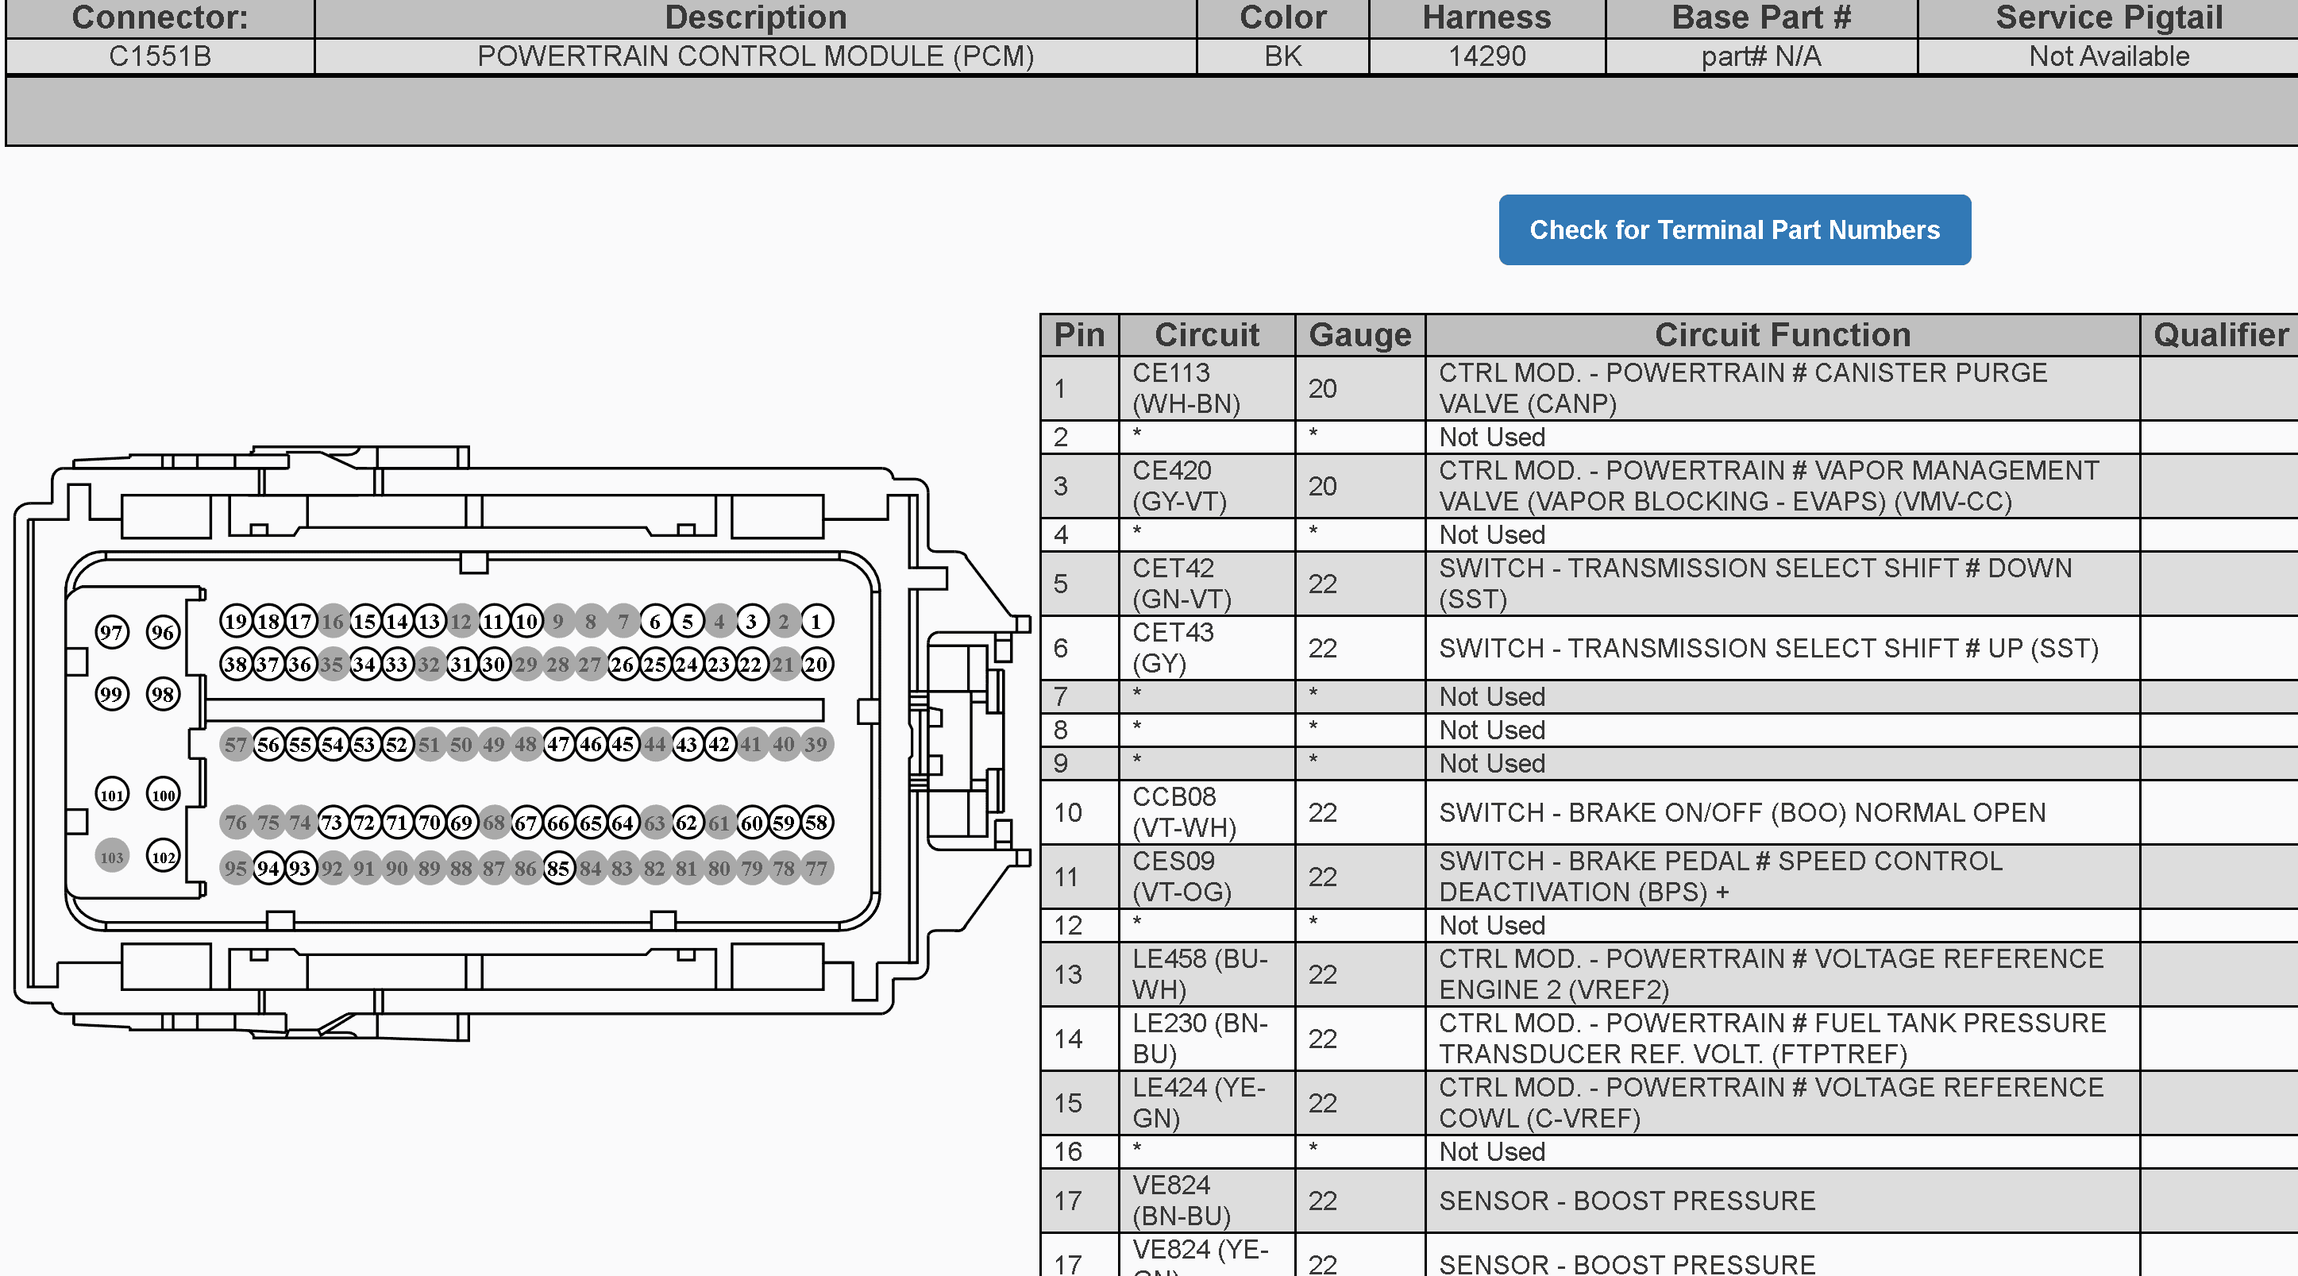
Task: Select pin 38 circle in second row
Action: point(236,665)
